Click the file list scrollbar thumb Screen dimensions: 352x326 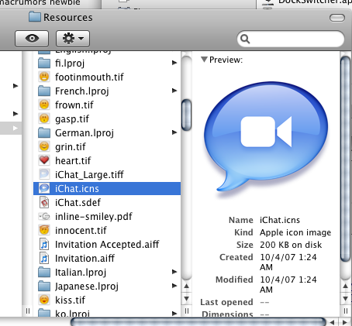(x=186, y=115)
